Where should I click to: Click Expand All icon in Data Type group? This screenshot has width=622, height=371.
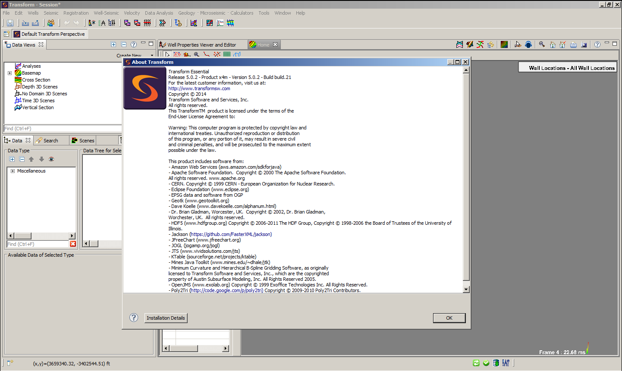[x=12, y=159]
